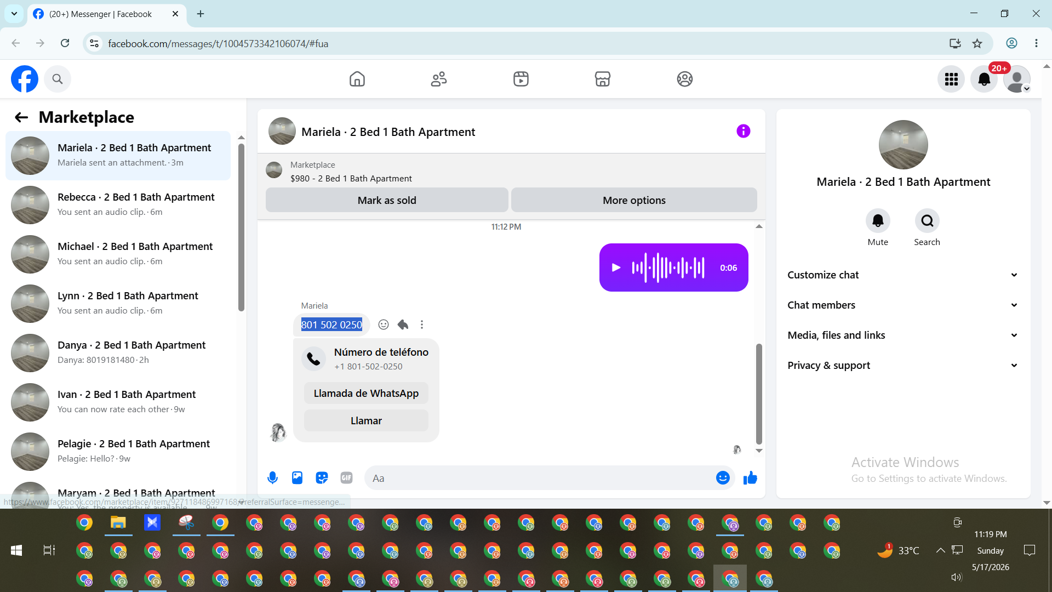Screen dimensions: 1052x592
Task: Click the $980 - 2 Bed 1 Bath Apartment listing link
Action: point(351,179)
